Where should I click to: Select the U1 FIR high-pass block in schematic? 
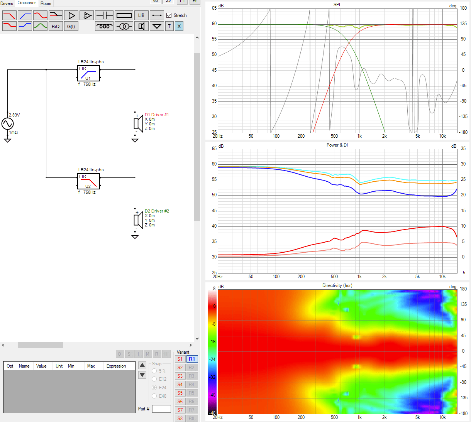(88, 73)
